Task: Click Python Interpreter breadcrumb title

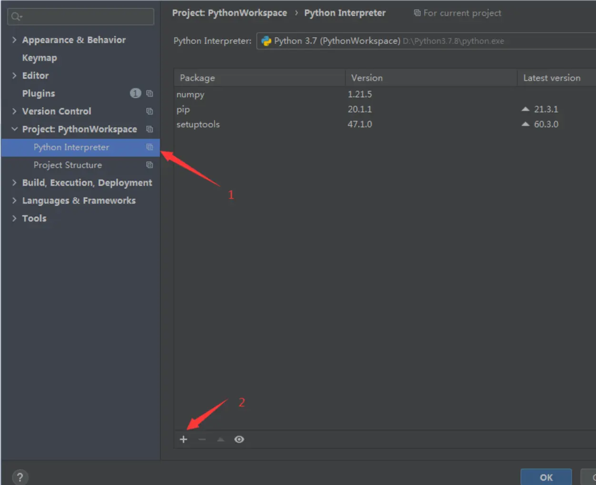Action: point(345,13)
